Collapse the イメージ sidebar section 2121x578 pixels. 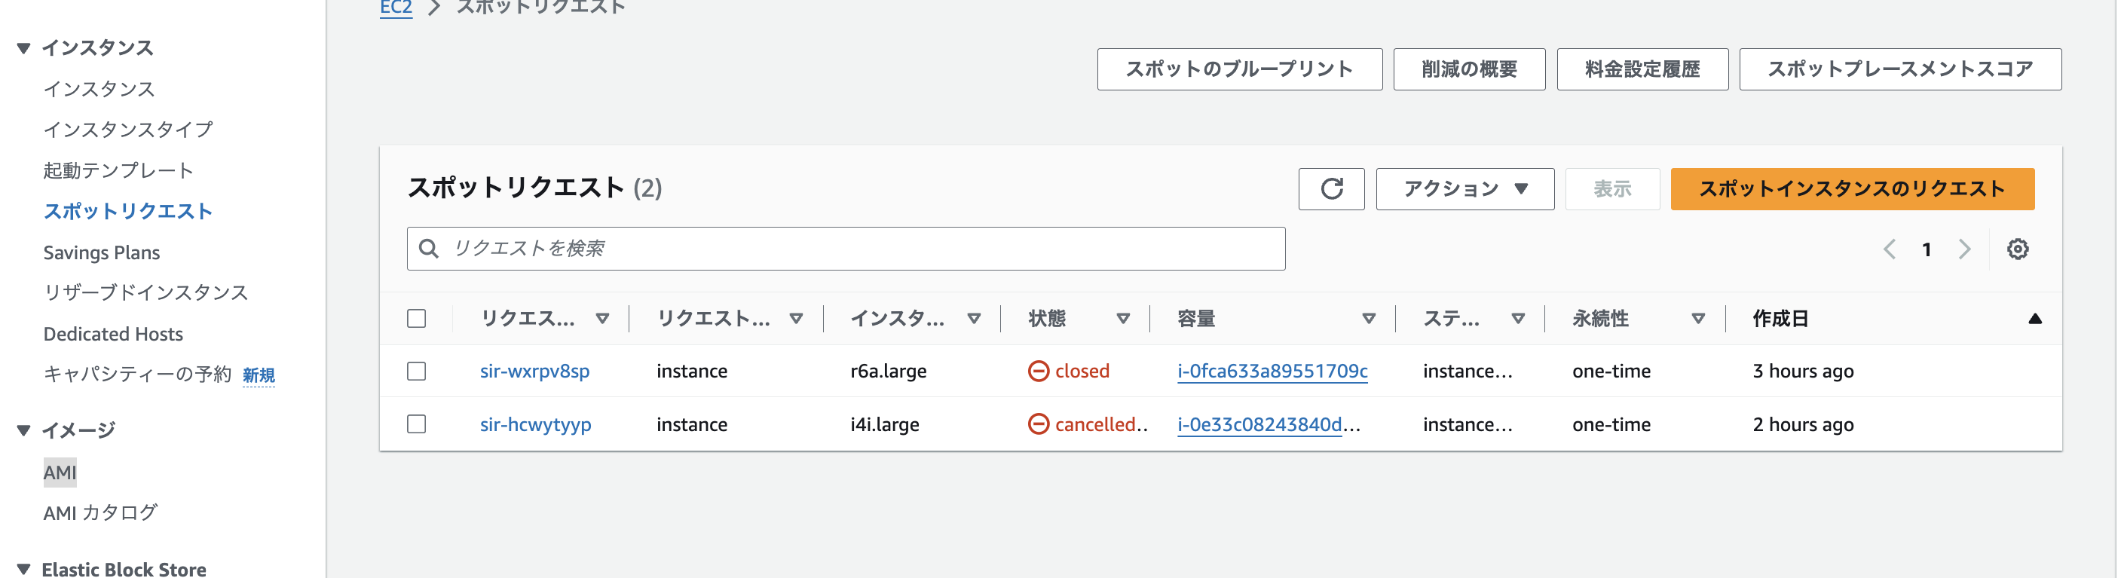pyautogui.click(x=24, y=430)
